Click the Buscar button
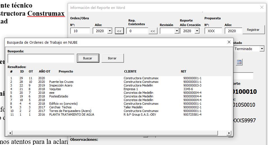The width and height of the screenshot is (268, 145). coord(88,58)
